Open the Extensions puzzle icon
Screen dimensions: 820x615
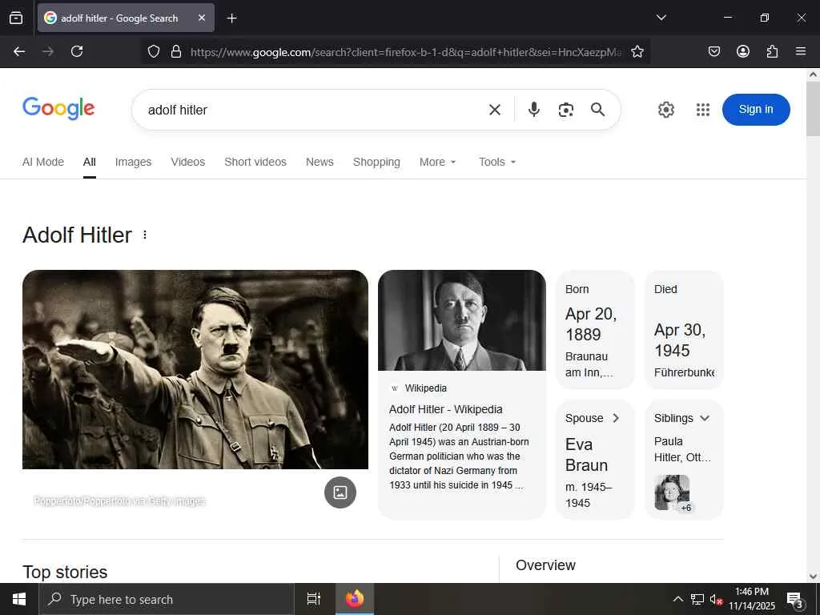point(772,51)
